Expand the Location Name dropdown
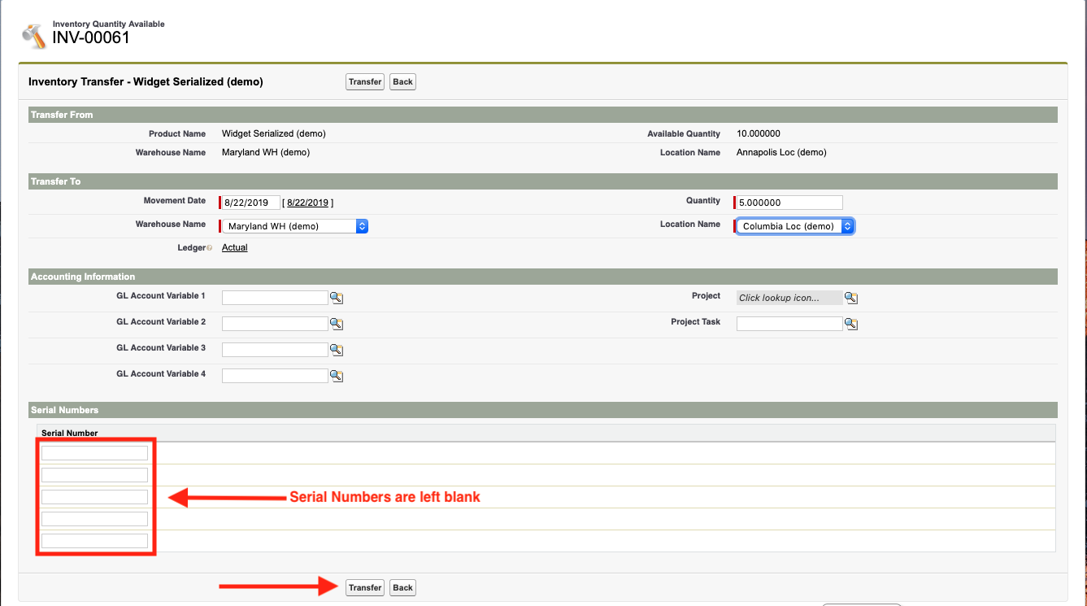 pyautogui.click(x=795, y=226)
